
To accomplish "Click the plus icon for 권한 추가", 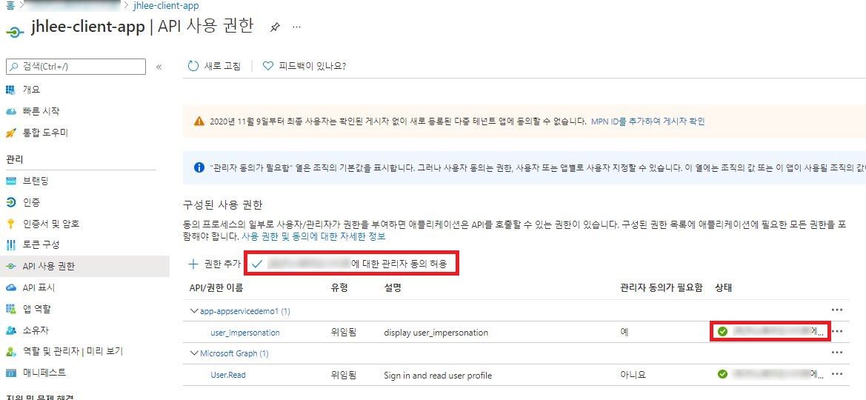I will click(193, 264).
